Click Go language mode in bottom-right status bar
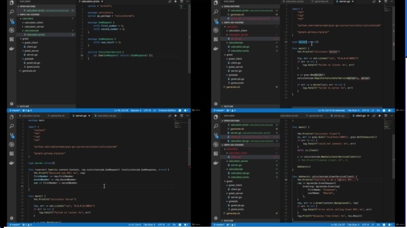 coord(378,225)
